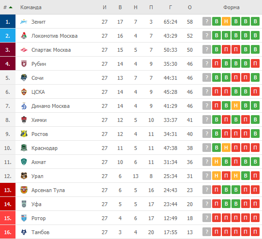
Task: Click the Spartak Moscow logo icon
Action: click(x=24, y=50)
